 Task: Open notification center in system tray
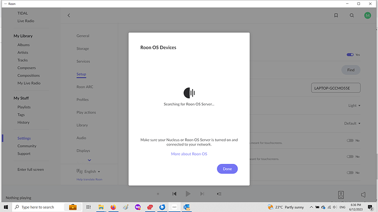(x=370, y=207)
